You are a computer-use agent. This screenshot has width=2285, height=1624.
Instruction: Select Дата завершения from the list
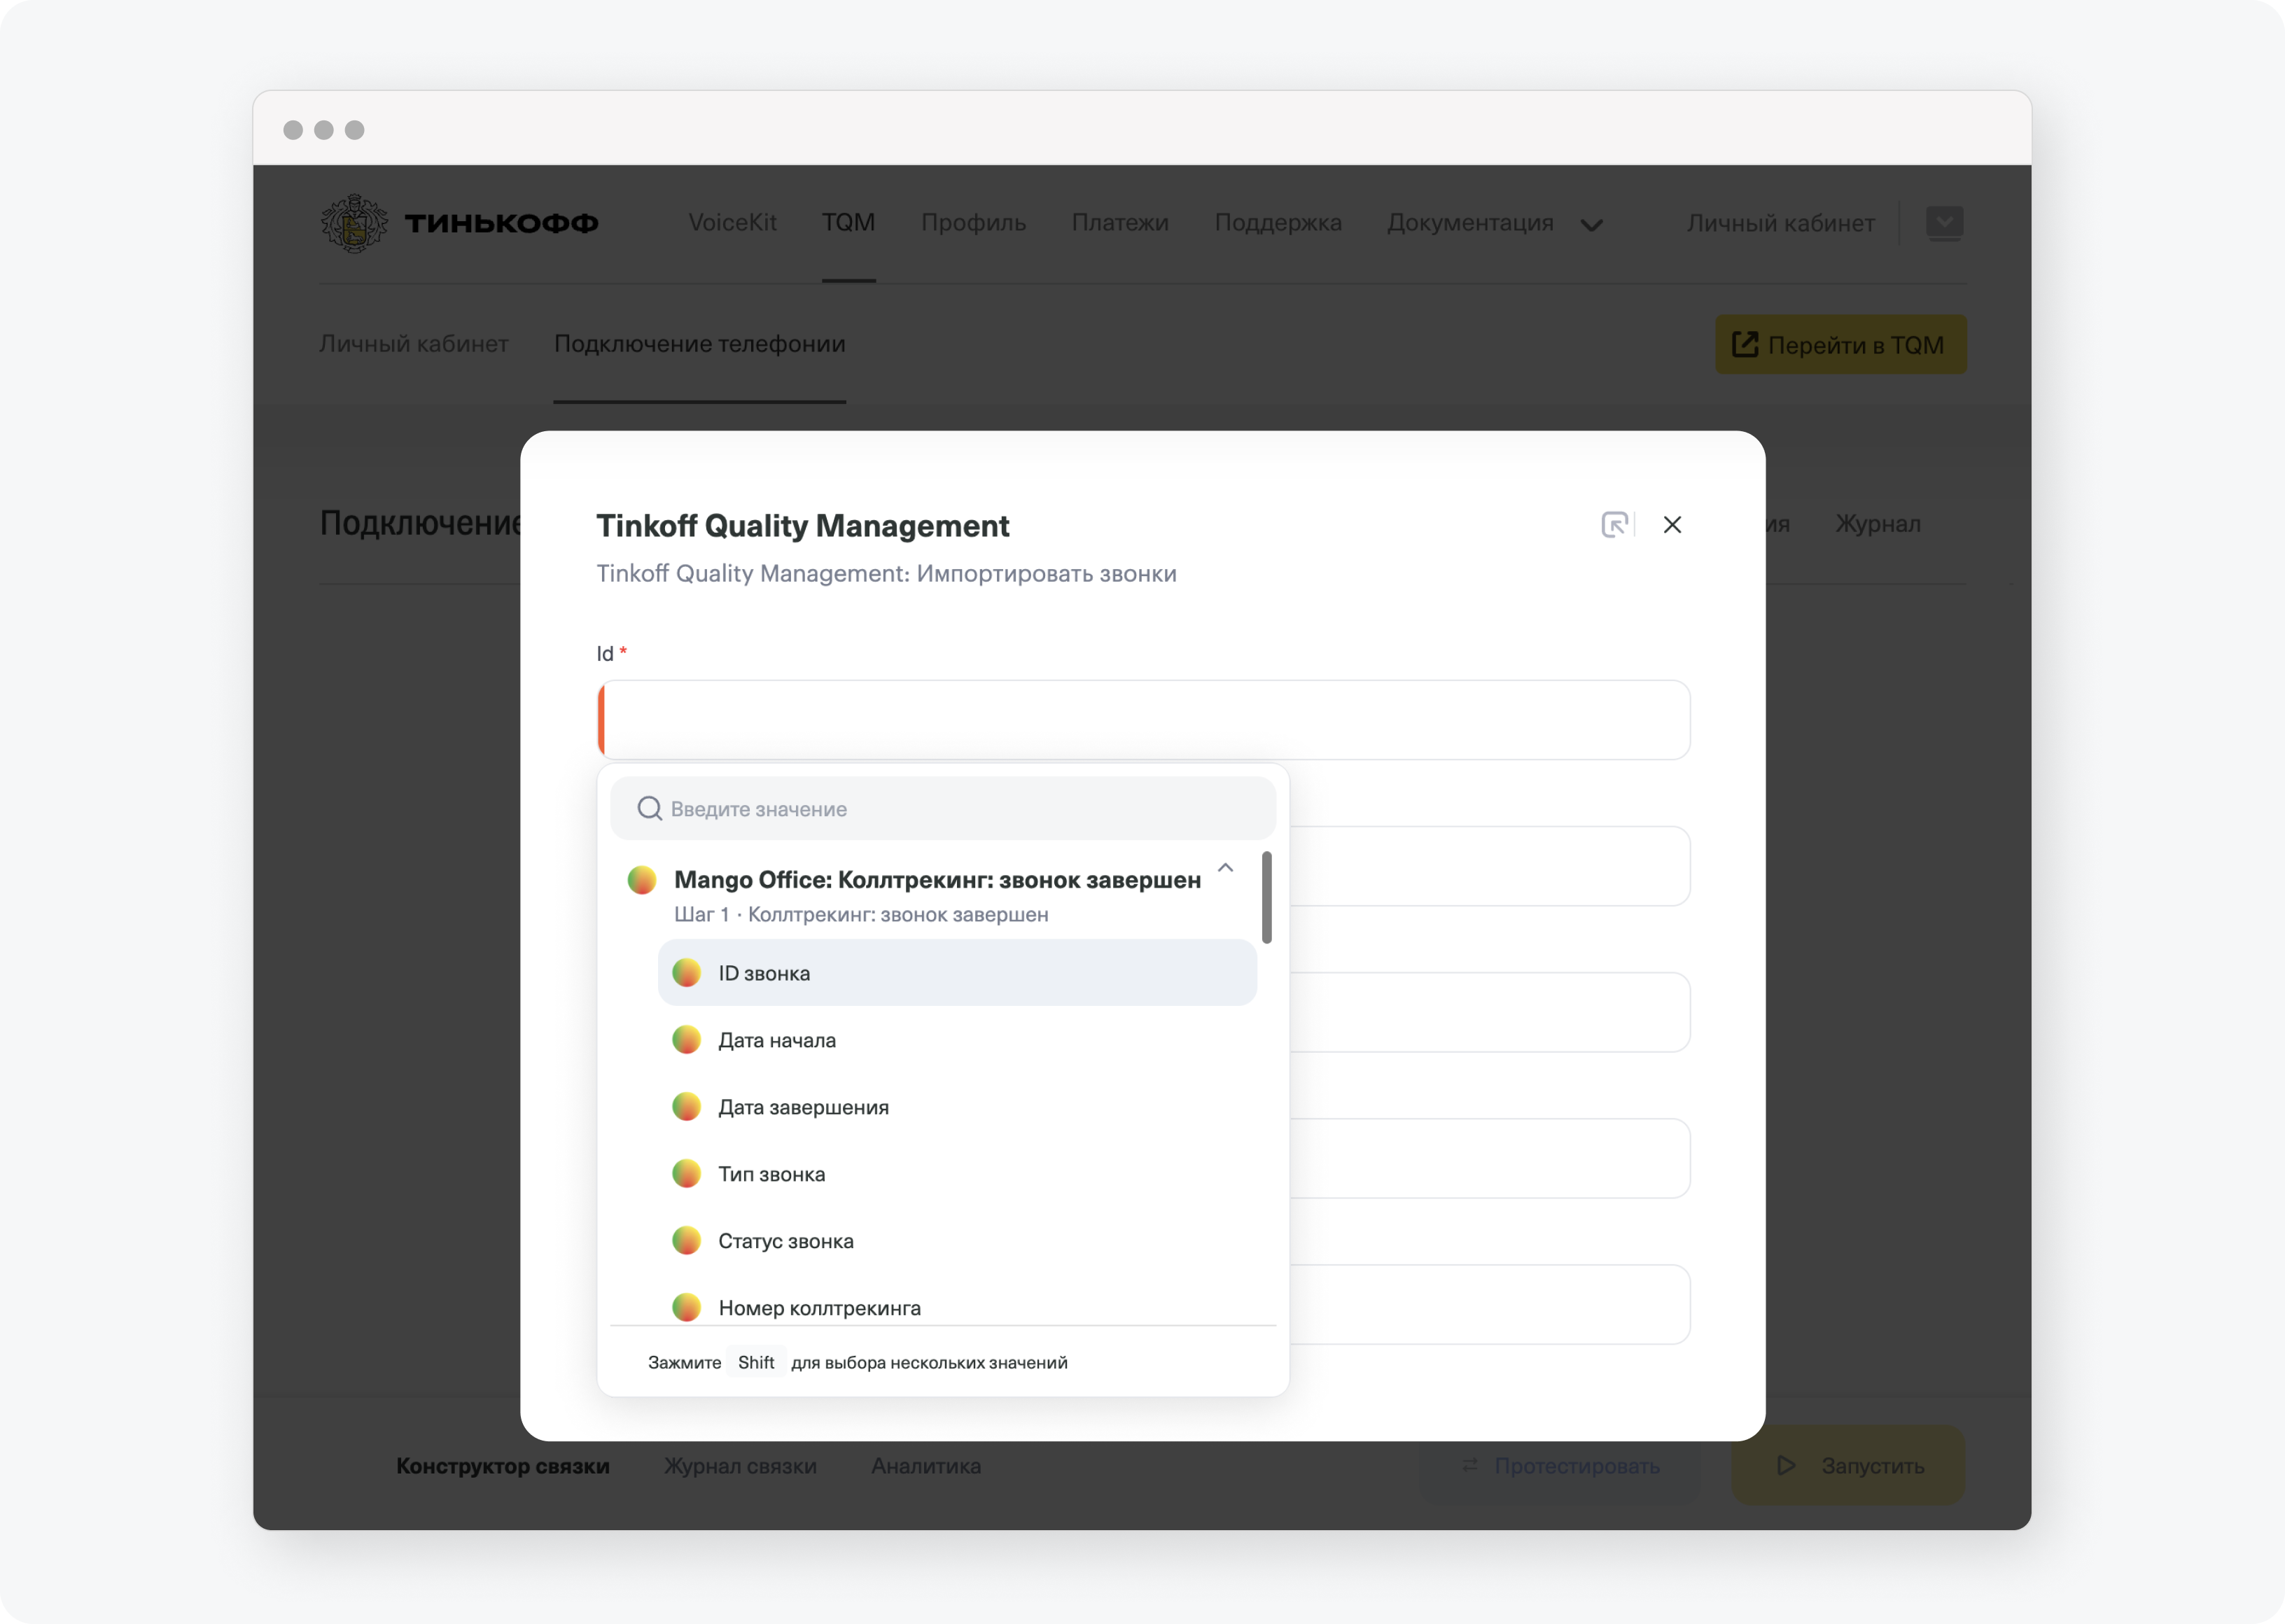click(956, 1107)
